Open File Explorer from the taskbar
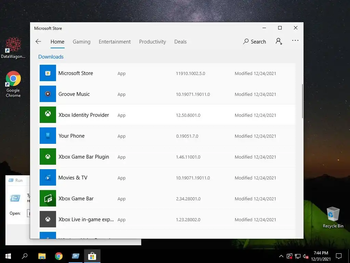Viewport: 350px width, 263px height. 42,256
